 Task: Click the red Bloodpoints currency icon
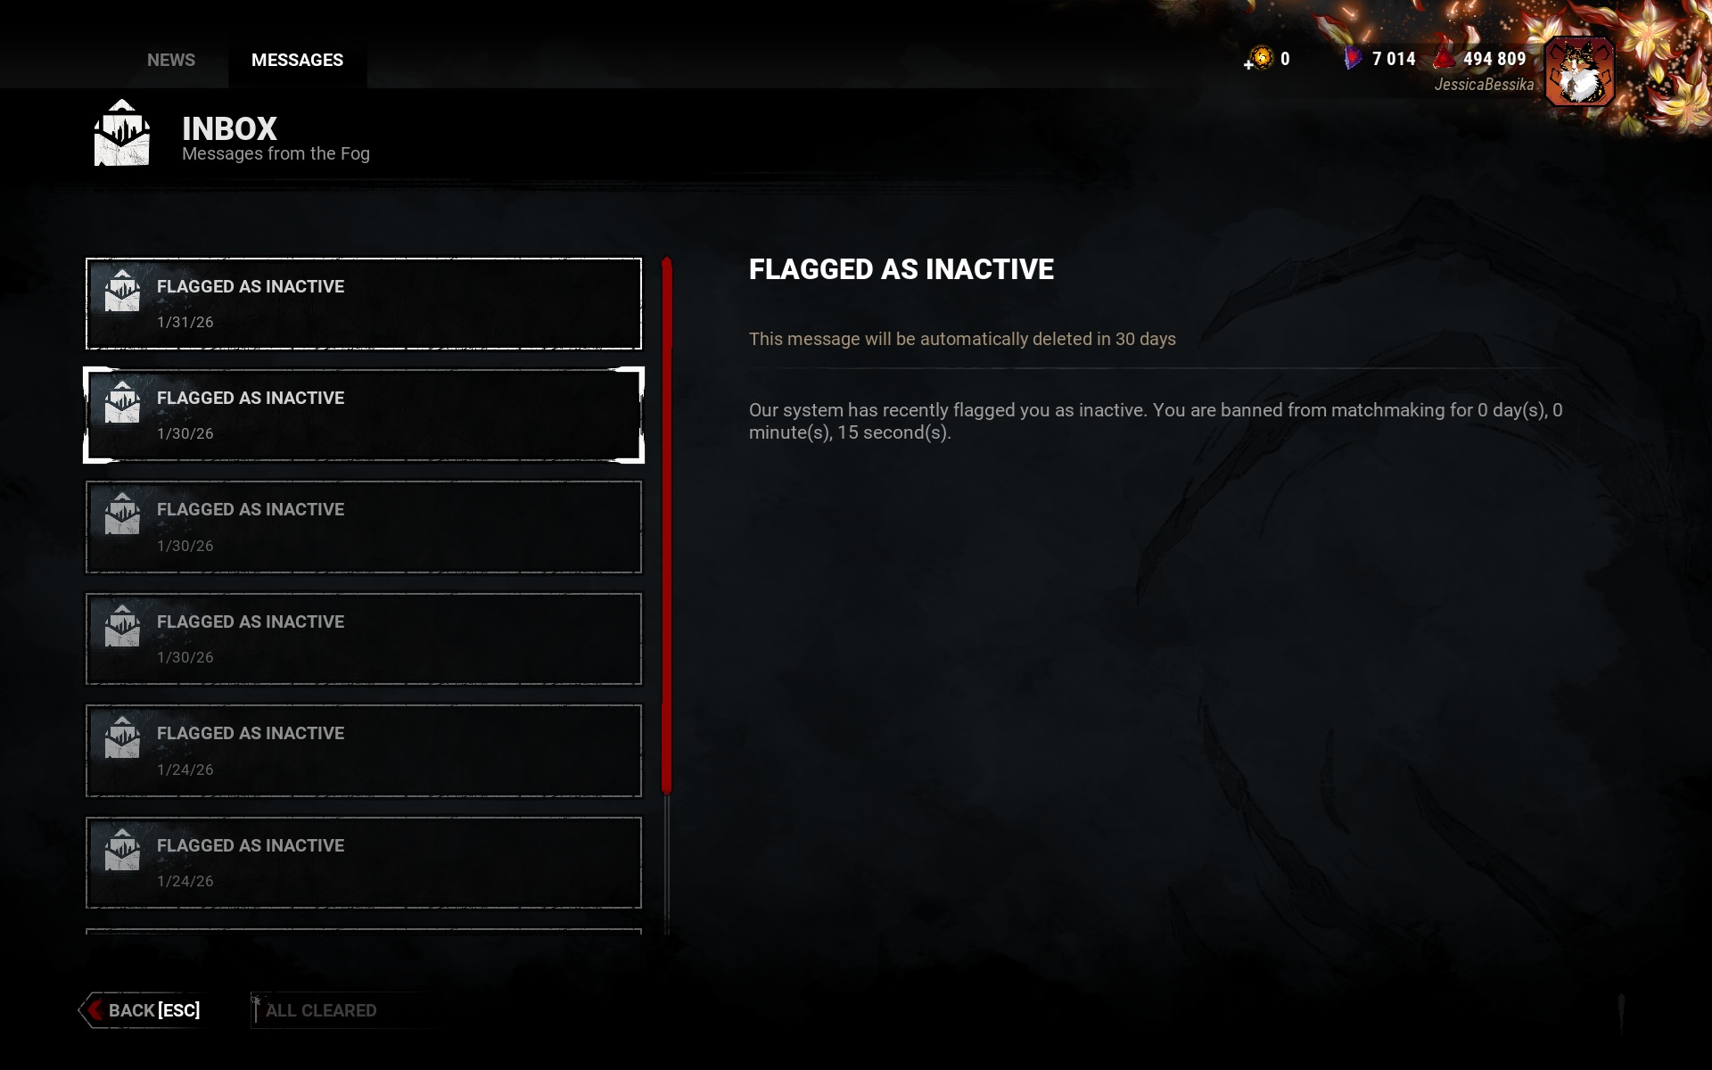coord(1444,59)
